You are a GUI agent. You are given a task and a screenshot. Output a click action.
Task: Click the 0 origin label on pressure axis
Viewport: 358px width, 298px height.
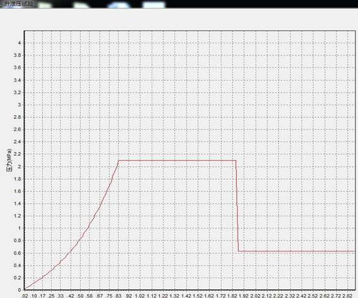[x=19, y=290]
